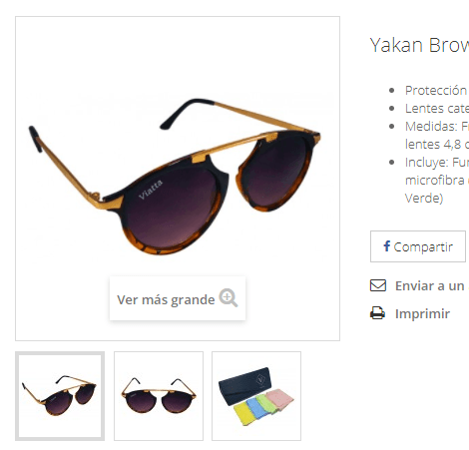
Task: Click the magnifier zoom icon
Action: coord(229,297)
